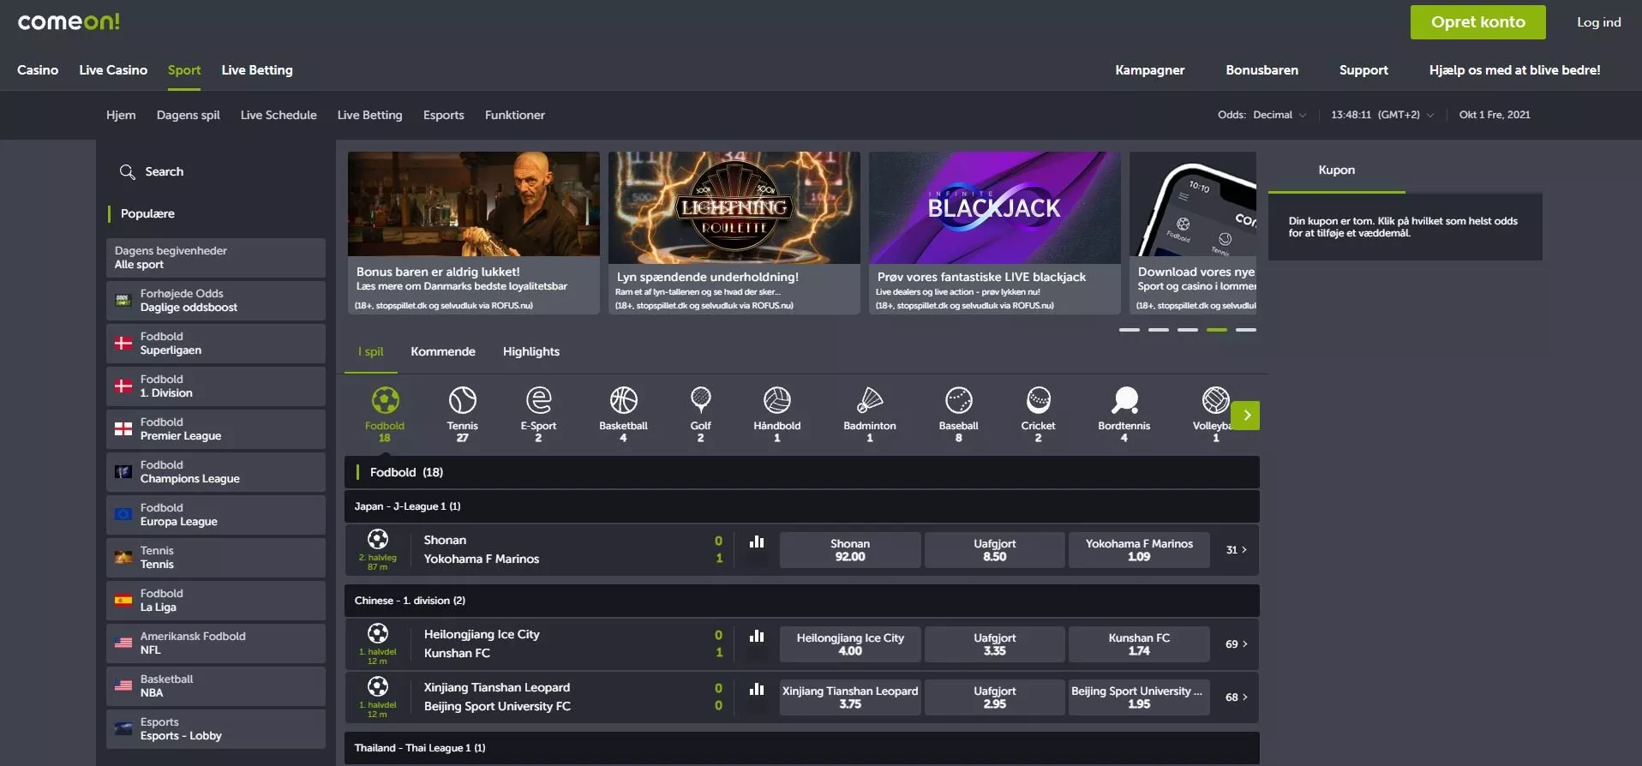
Task: Click the football icon of the Shonan match
Action: click(x=378, y=539)
